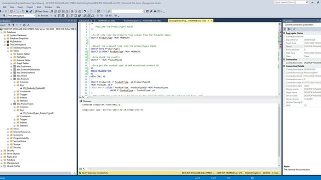The width and height of the screenshot is (321, 180).
Task: Select the XEvent Profiler tree row
Action: click(x=14, y=166)
